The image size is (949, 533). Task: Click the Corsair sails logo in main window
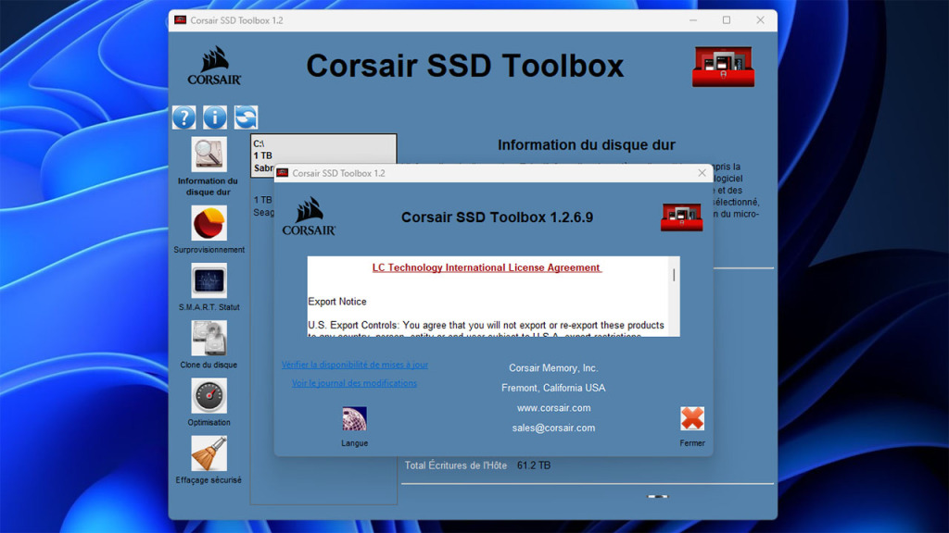214,66
